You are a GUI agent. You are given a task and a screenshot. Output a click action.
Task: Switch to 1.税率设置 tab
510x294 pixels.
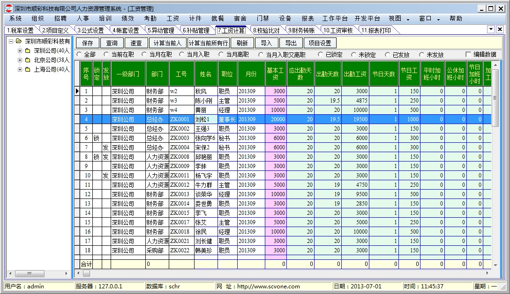point(20,30)
